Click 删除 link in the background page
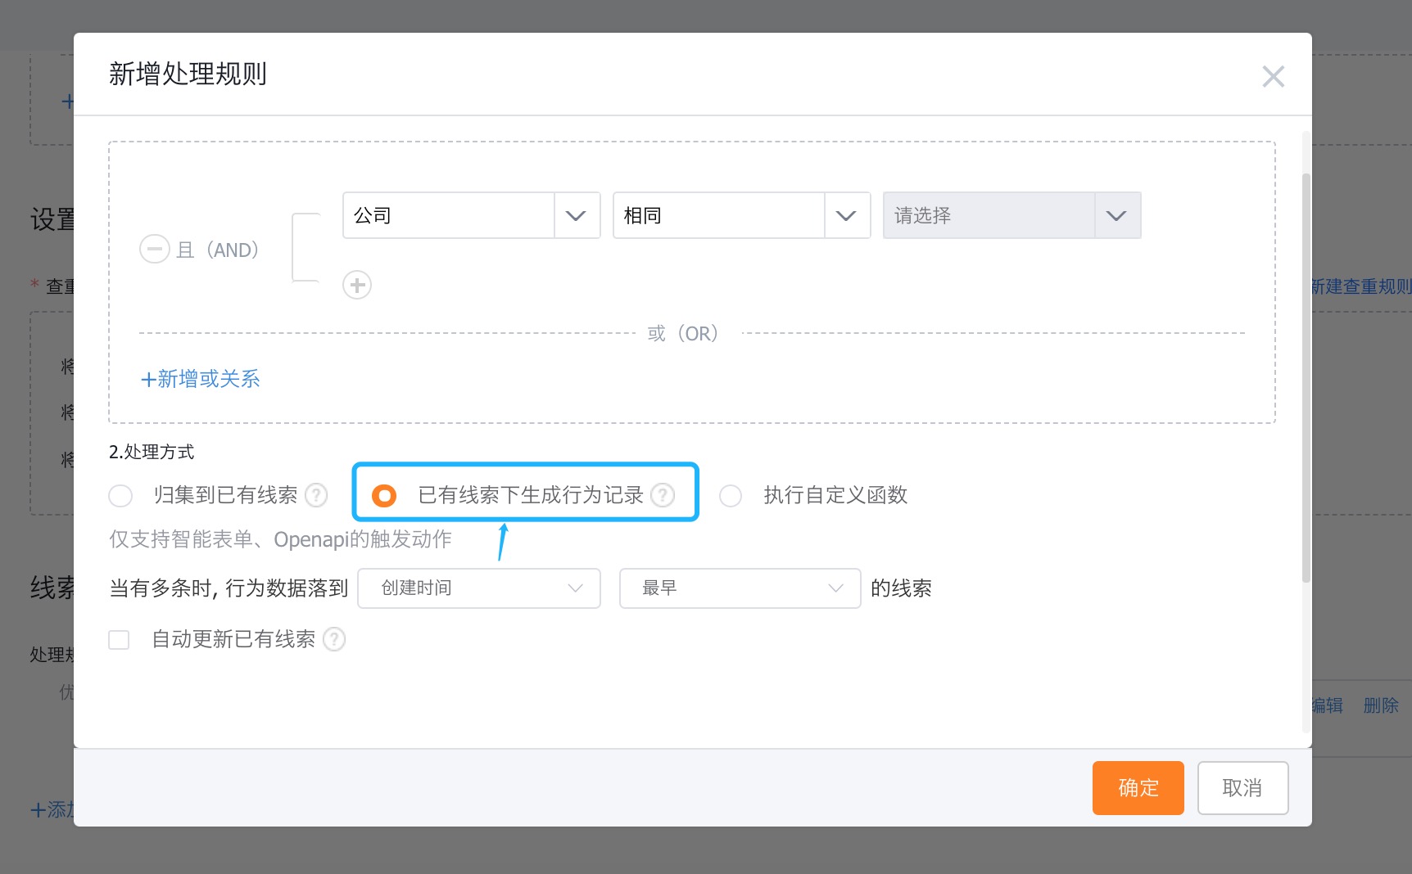The height and width of the screenshot is (874, 1412). tap(1381, 705)
